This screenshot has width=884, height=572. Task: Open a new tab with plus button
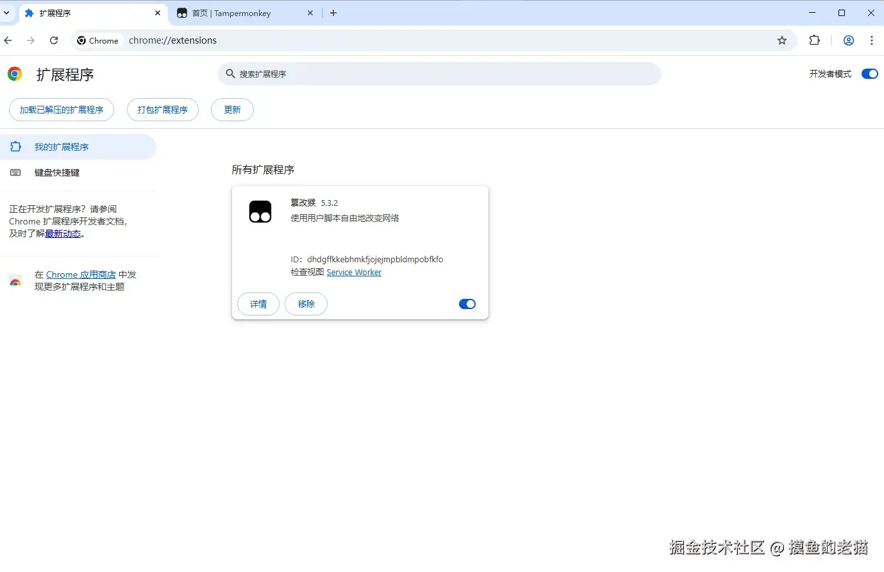click(333, 13)
